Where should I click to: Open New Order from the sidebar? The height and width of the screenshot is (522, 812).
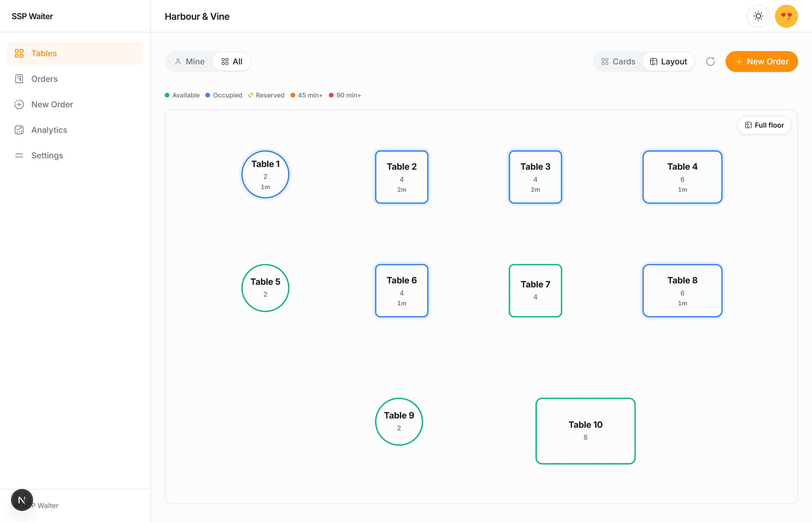[75, 104]
